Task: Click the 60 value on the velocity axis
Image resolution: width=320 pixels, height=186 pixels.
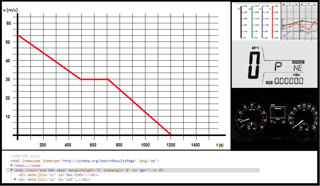Action: (9, 23)
